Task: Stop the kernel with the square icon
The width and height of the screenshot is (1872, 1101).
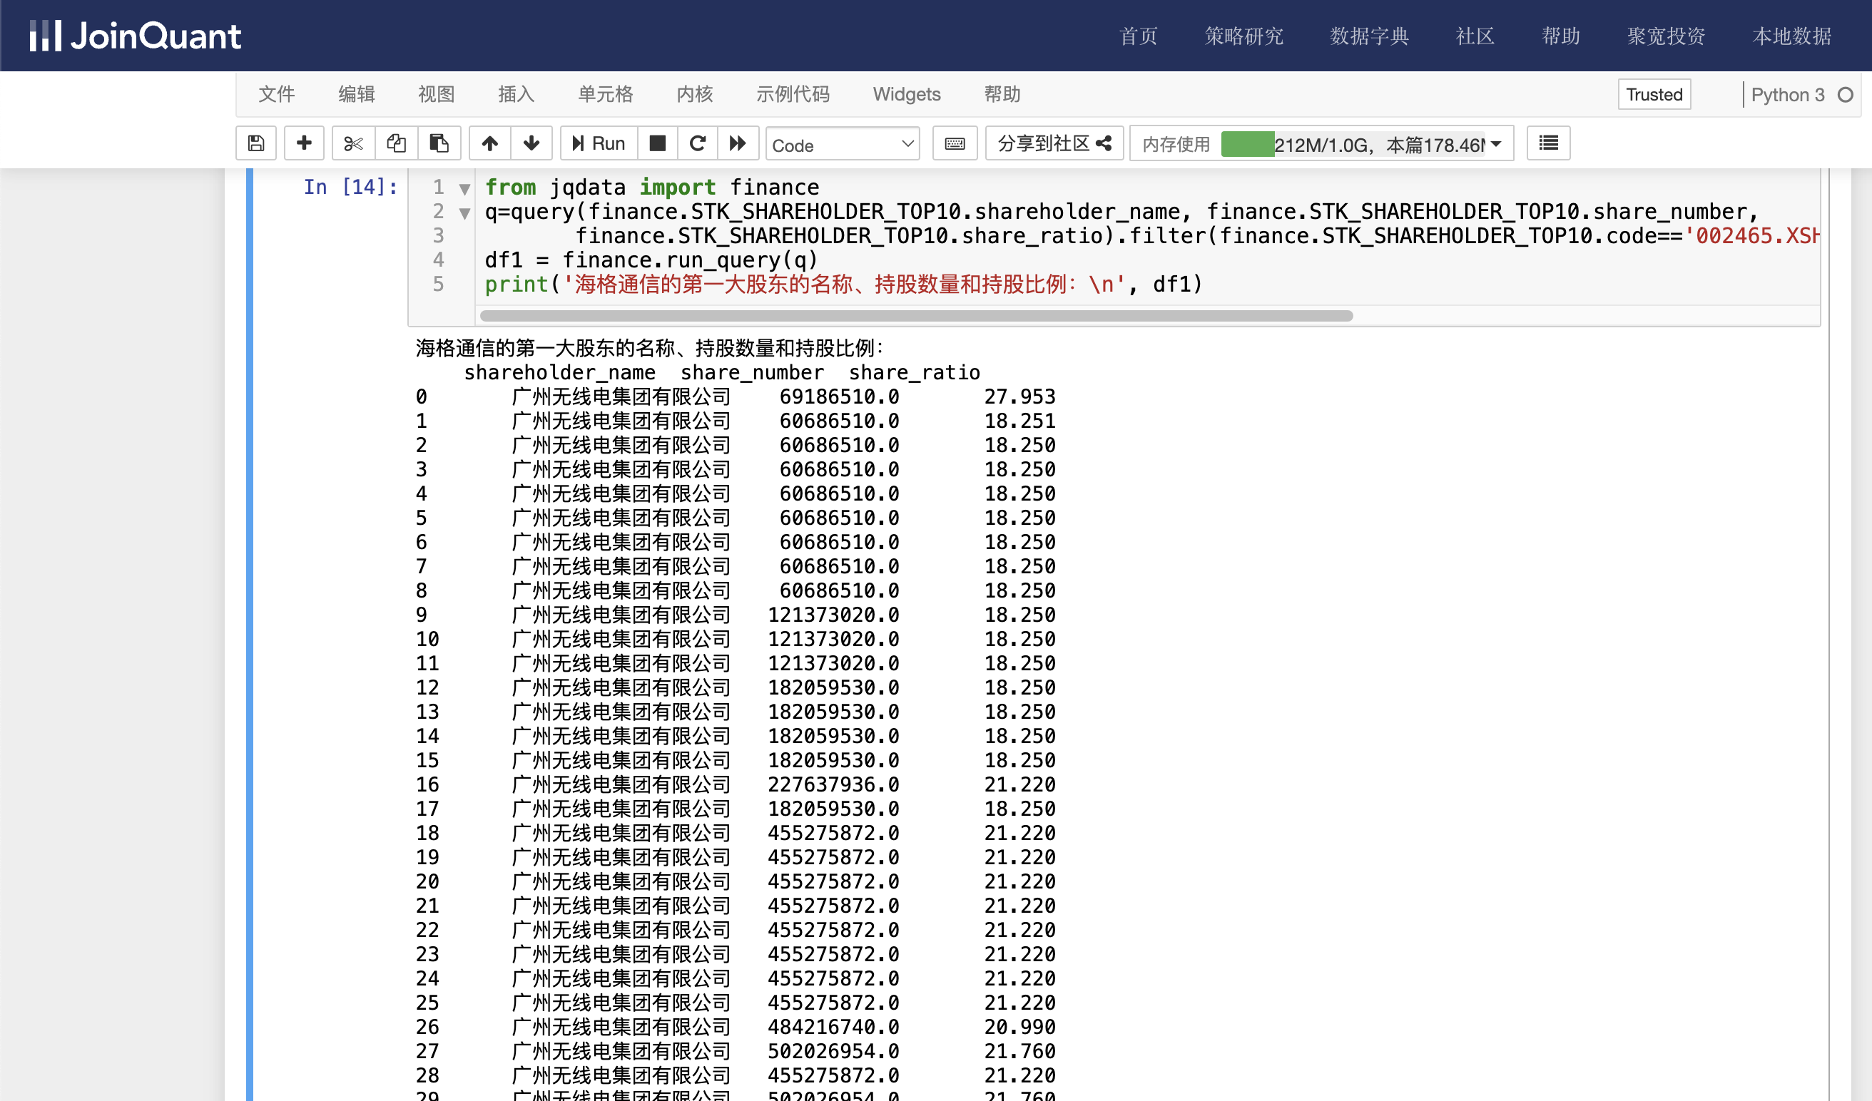Action: coord(658,143)
